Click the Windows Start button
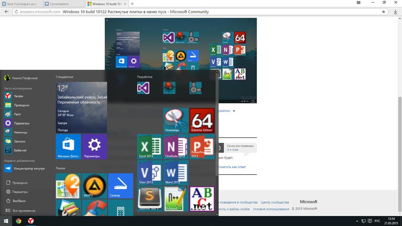Screen dimensions: 402x226 click(x=6, y=221)
